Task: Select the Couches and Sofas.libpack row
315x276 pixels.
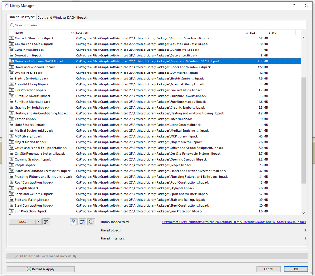Action: click(155, 44)
